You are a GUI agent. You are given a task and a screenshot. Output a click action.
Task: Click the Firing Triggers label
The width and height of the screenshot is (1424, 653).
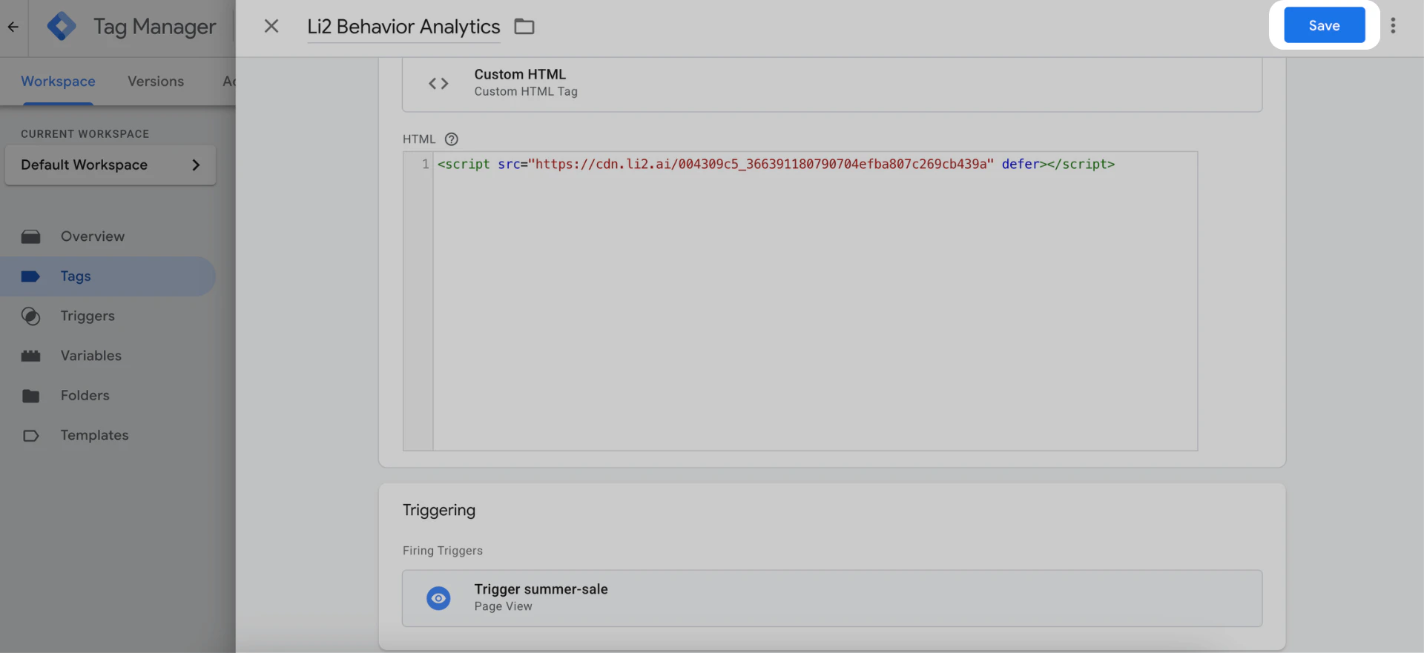pos(443,551)
